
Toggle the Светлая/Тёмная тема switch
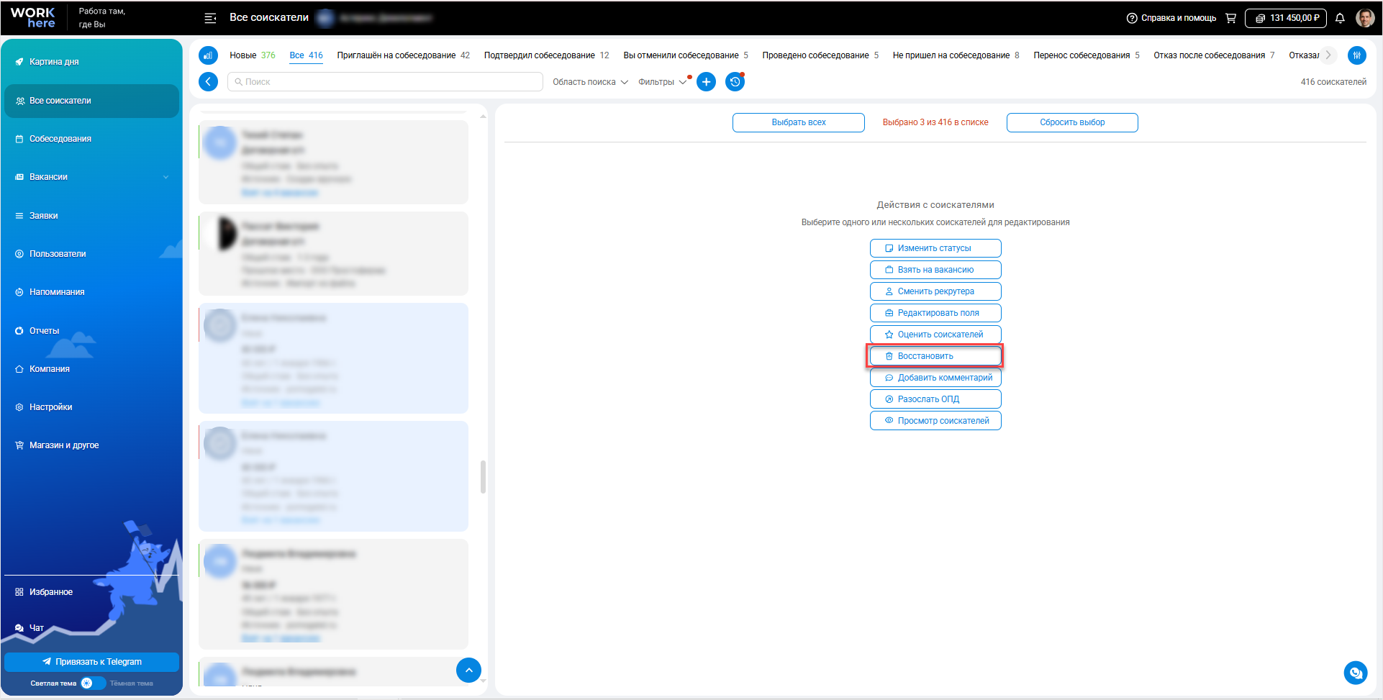(93, 683)
